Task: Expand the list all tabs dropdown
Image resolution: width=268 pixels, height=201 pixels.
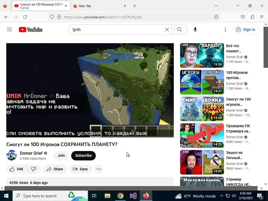Action: tap(216, 6)
